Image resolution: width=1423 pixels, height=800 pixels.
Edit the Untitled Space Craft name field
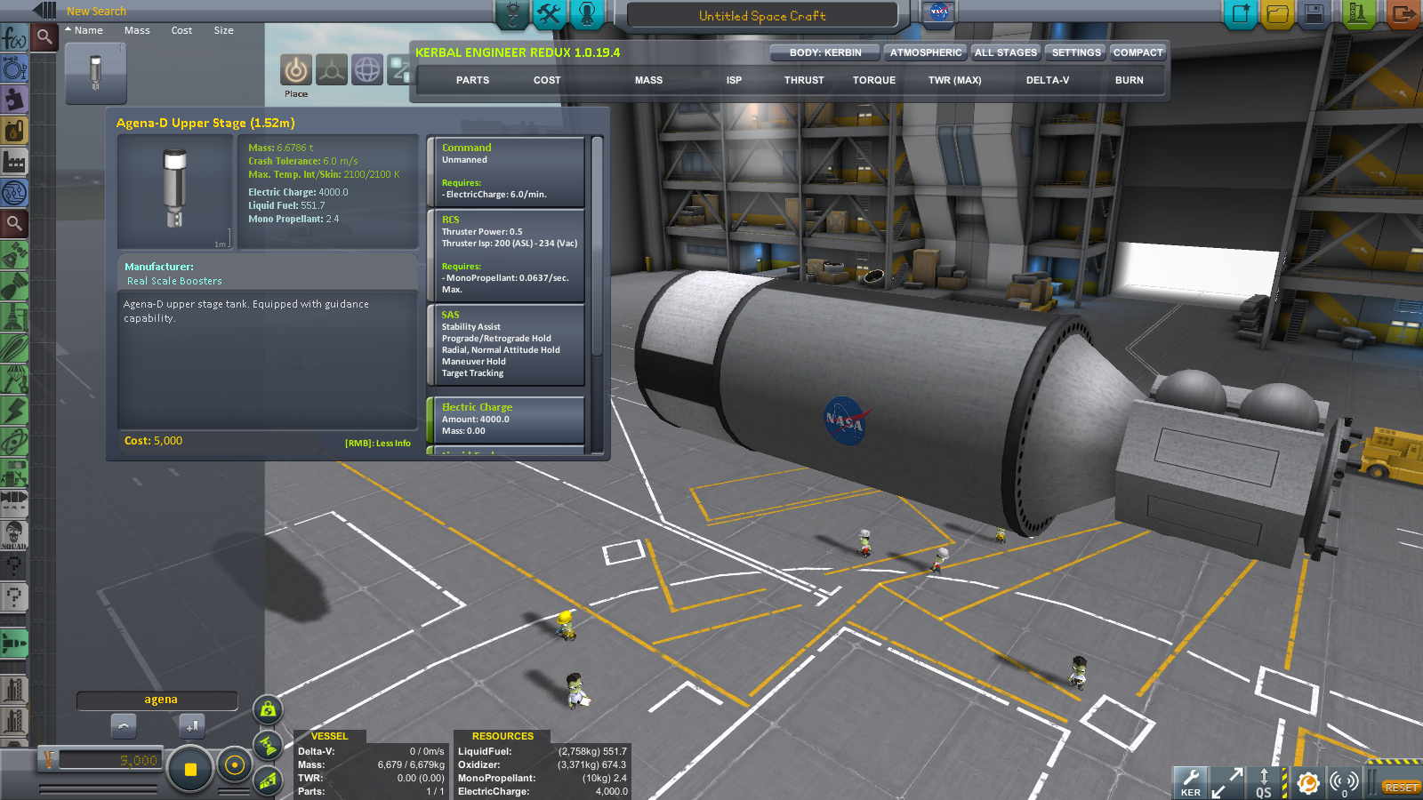pyautogui.click(x=762, y=16)
